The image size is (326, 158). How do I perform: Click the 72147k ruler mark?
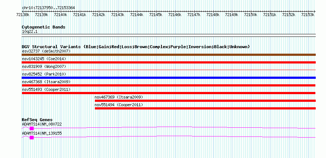pos(194,15)
